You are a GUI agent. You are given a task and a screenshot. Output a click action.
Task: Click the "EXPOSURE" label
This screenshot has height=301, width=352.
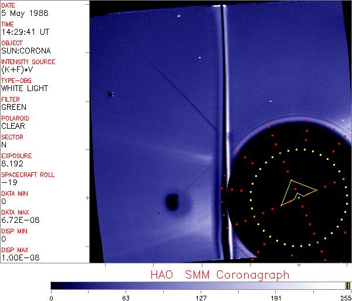[16, 156]
